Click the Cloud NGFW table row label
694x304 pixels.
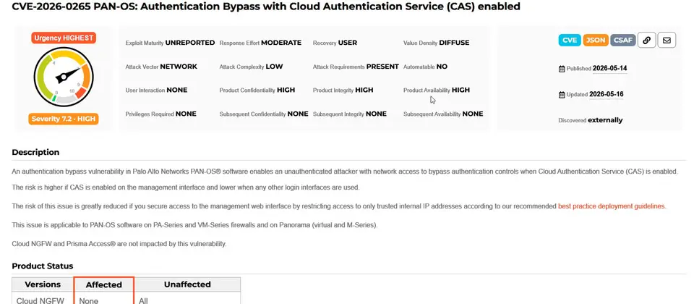[x=40, y=300]
